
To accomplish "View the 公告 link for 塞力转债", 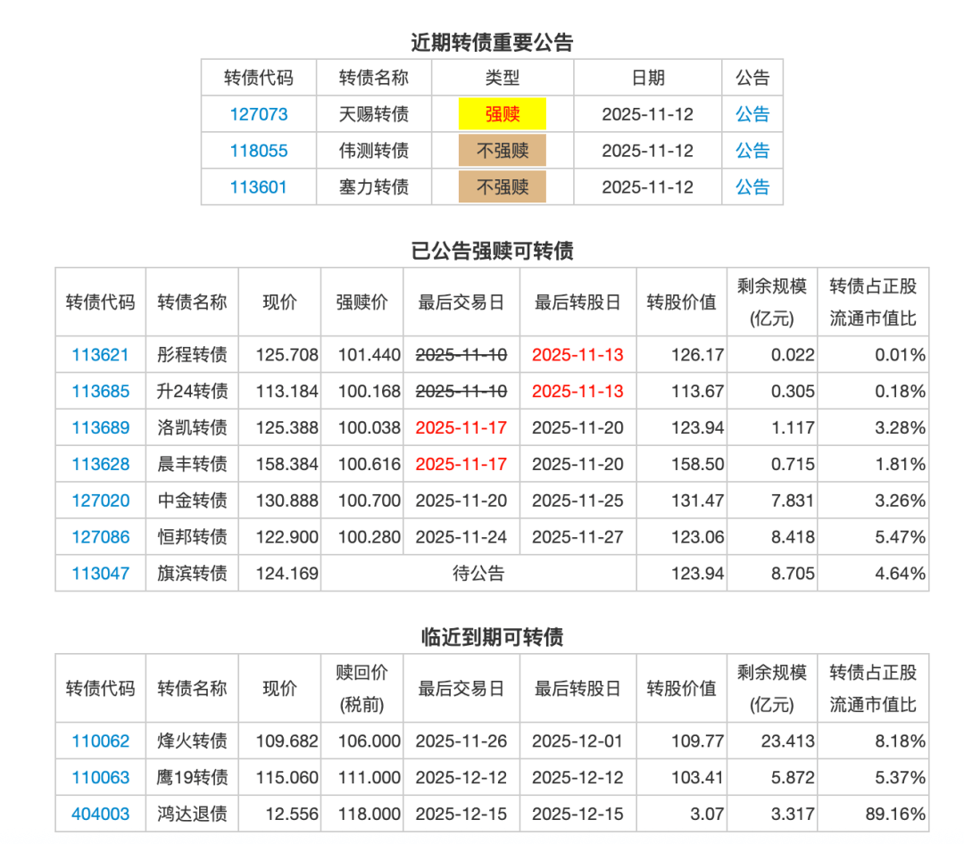I will coord(752,187).
